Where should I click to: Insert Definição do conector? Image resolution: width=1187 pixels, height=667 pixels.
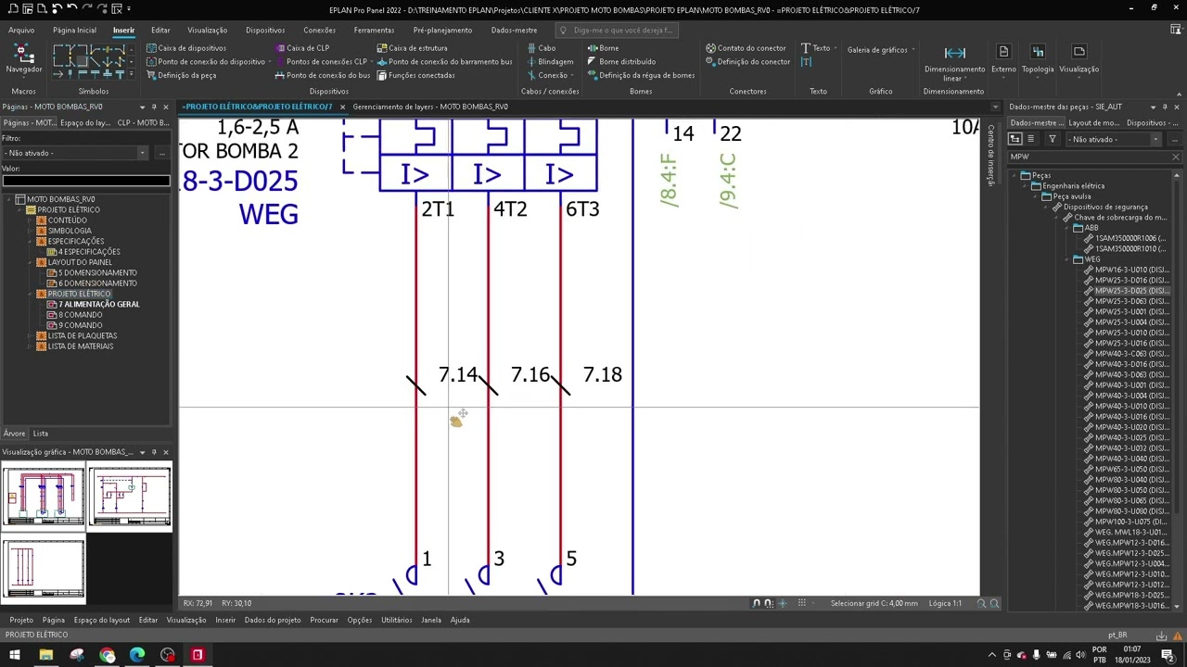[747, 62]
